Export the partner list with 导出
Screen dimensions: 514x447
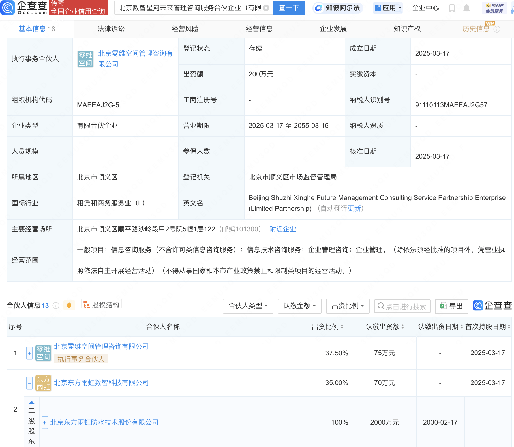[x=451, y=306]
